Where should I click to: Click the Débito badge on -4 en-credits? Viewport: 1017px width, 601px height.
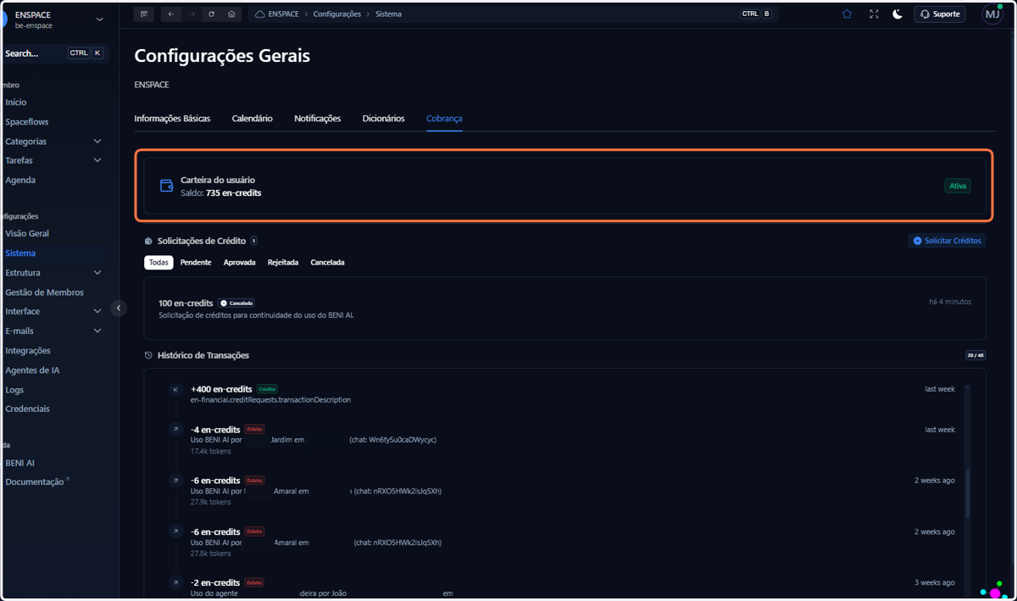pos(254,430)
